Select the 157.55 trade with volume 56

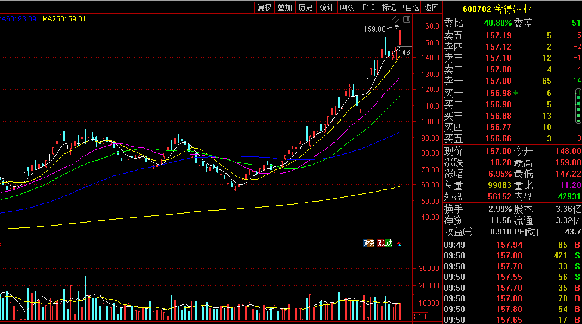(x=512, y=277)
